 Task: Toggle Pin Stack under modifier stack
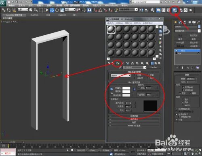[x=177, y=68]
